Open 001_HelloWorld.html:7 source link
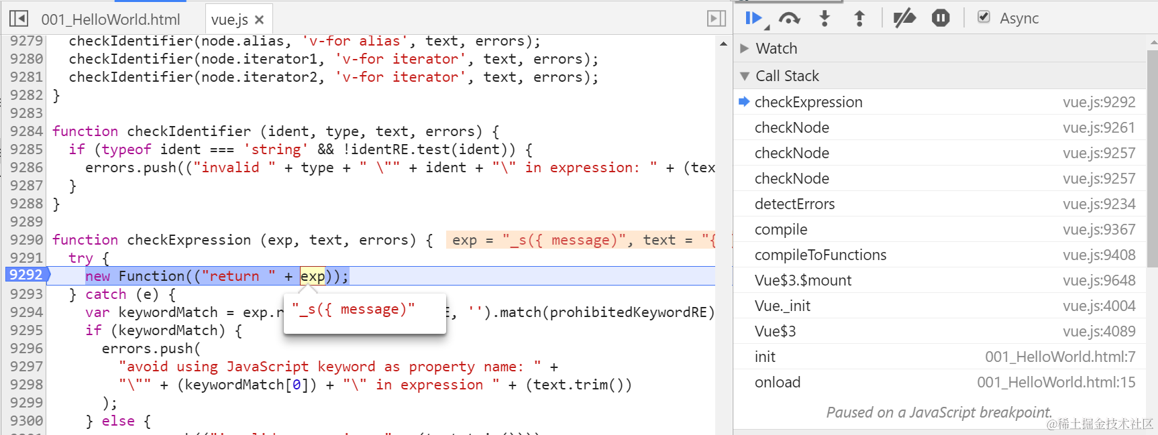Viewport: 1158px width, 435px height. pos(1060,357)
